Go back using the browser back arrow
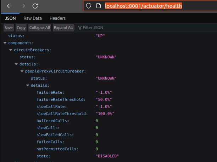 tap(10, 6)
